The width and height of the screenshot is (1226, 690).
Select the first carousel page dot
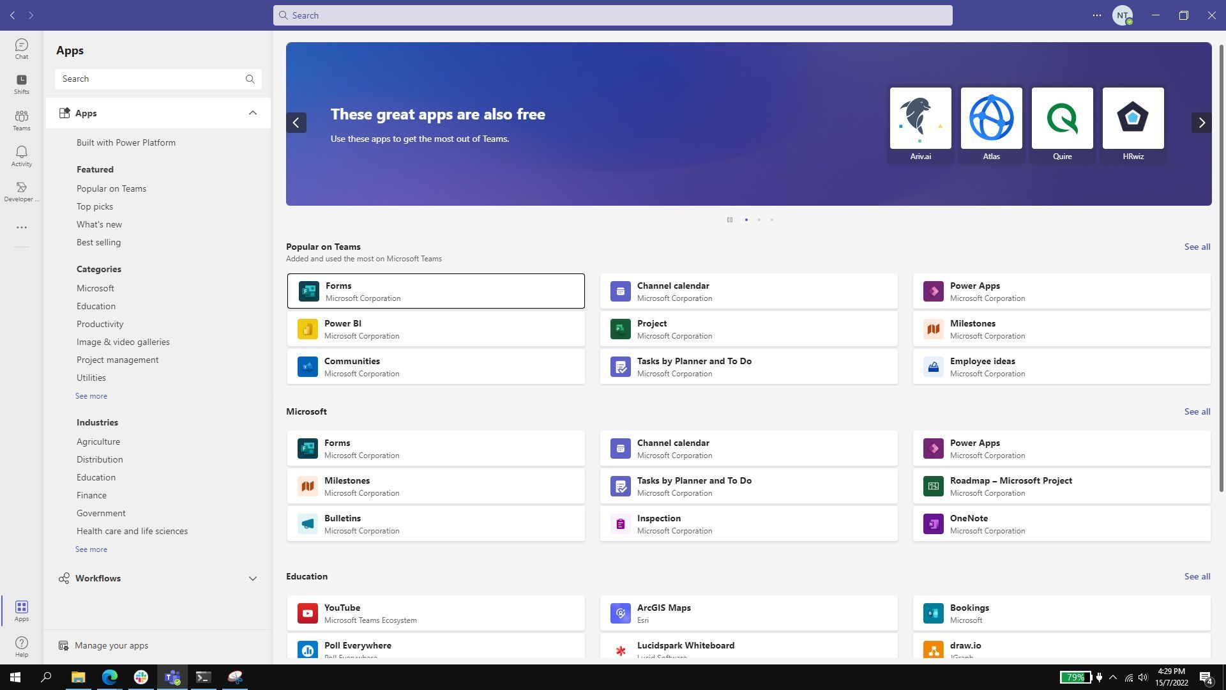coord(746,220)
